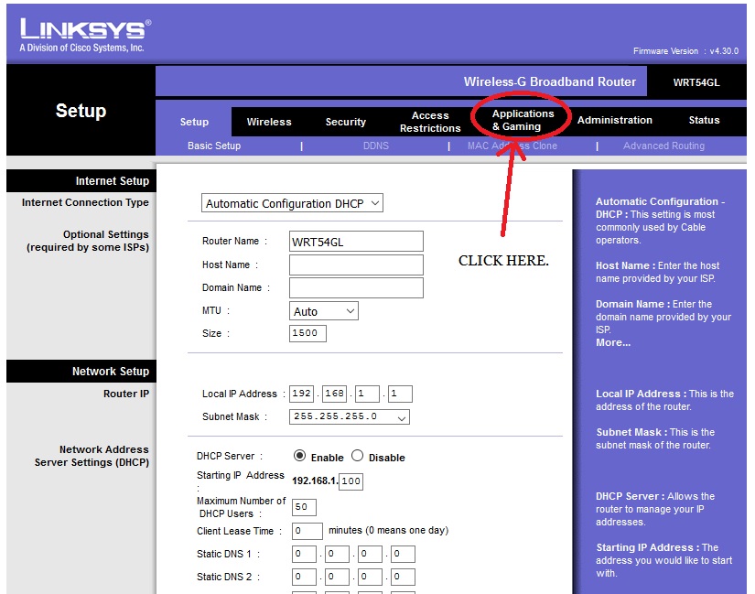Click Static DNS 2 fourth octet
This screenshot has height=594, width=755.
(x=403, y=577)
